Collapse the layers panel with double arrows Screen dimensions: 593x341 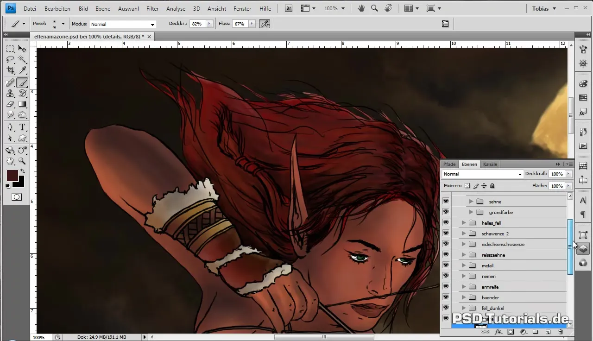(x=558, y=164)
